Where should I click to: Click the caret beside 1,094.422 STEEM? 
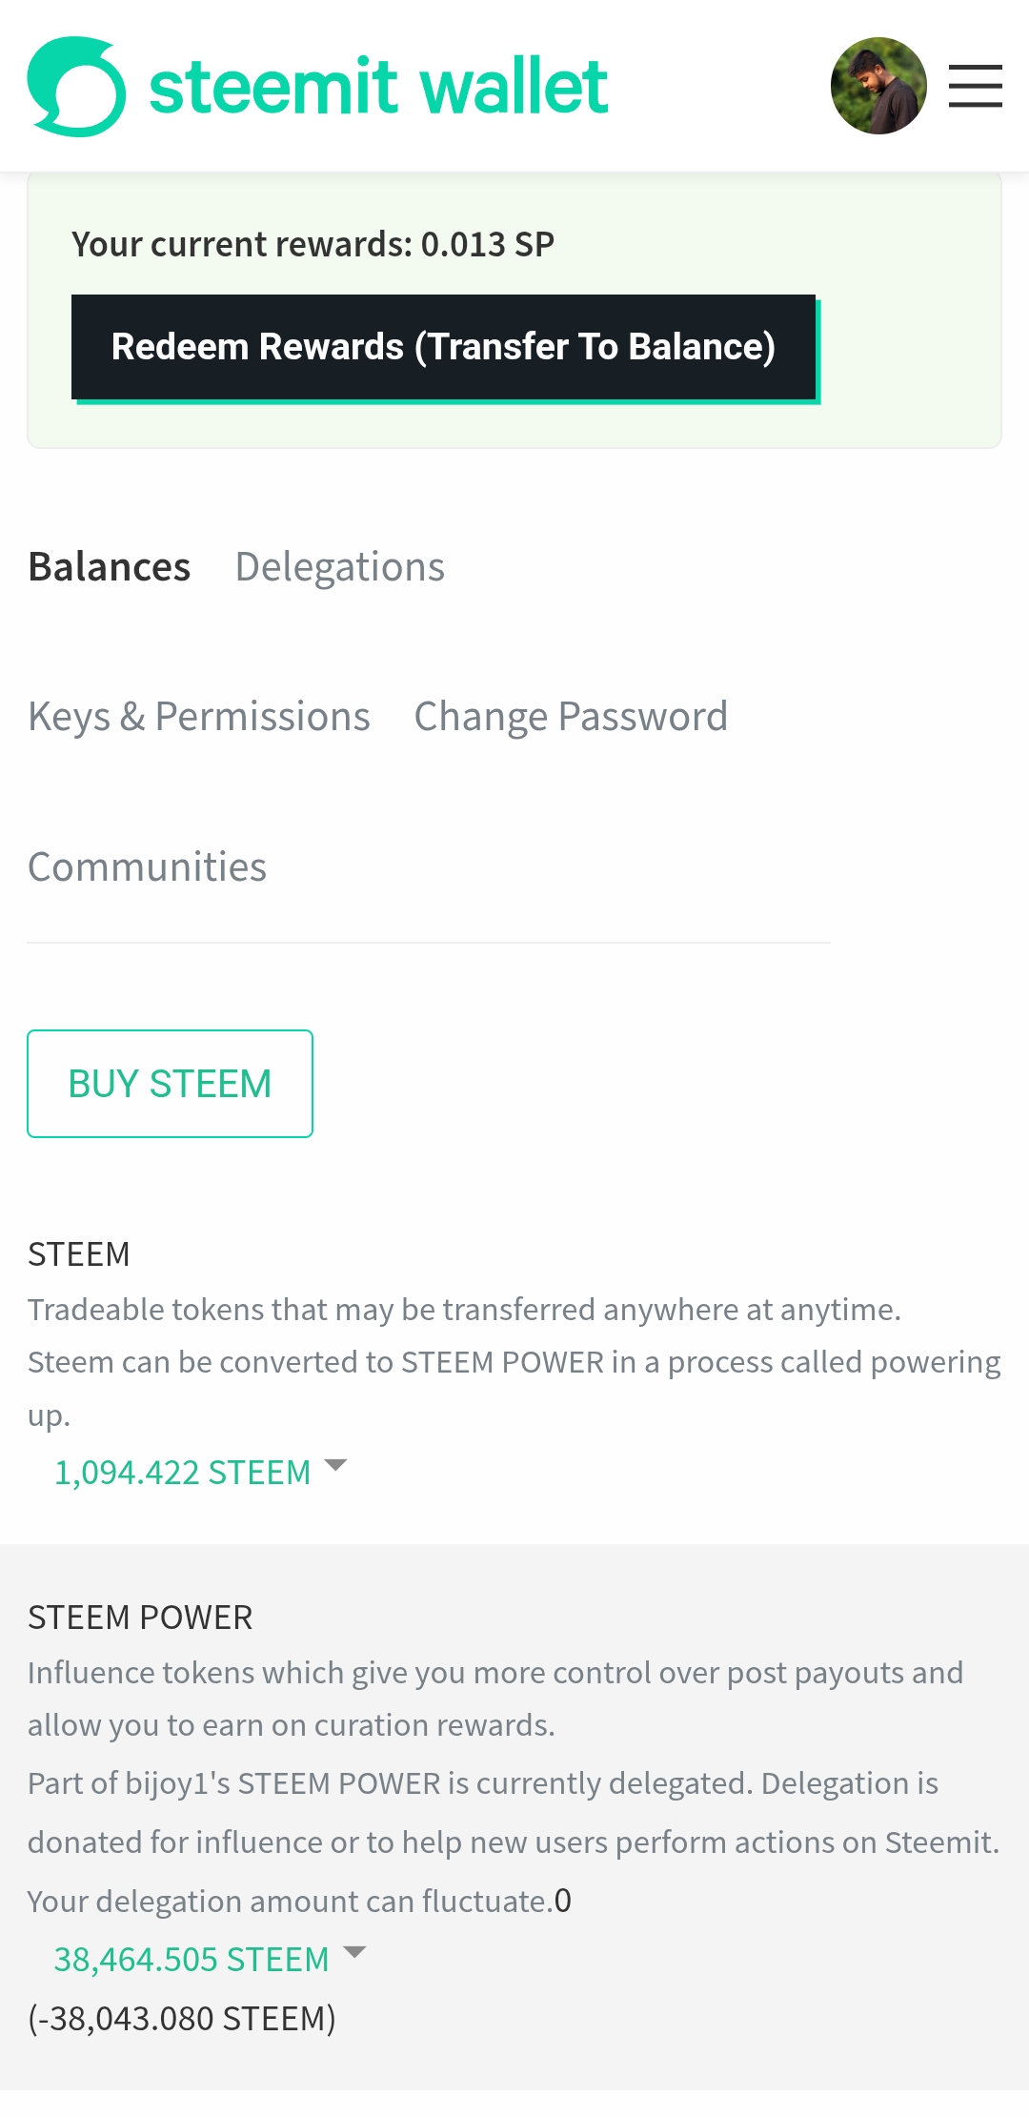point(336,1465)
